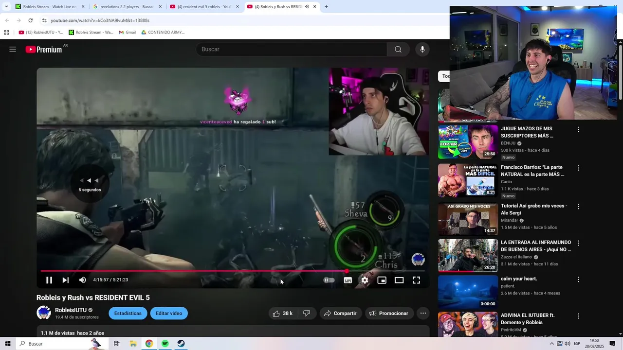The height and width of the screenshot is (350, 623).
Task: Open the player settings gear
Action: click(x=365, y=280)
